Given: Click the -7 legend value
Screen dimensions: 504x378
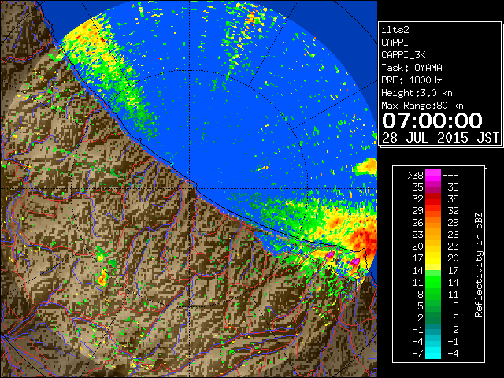Looking at the screenshot, I should click(417, 354).
